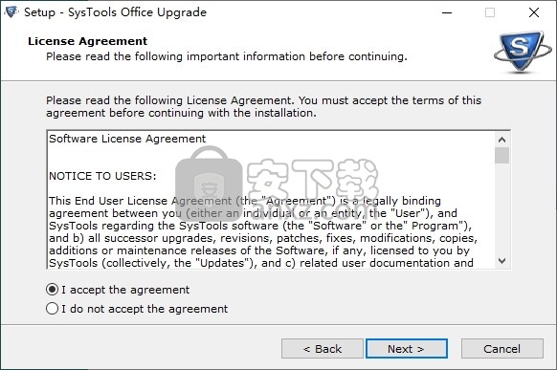This screenshot has height=370, width=557.
Task: Click the Software License Agreement heading text
Action: (127, 139)
